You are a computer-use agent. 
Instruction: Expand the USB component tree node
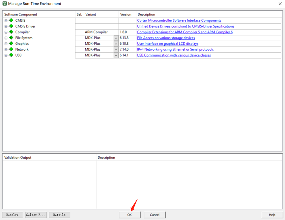click(6, 56)
